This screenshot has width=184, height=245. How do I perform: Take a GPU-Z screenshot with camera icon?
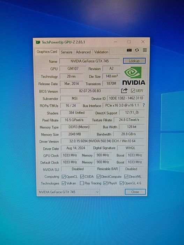[129, 50]
